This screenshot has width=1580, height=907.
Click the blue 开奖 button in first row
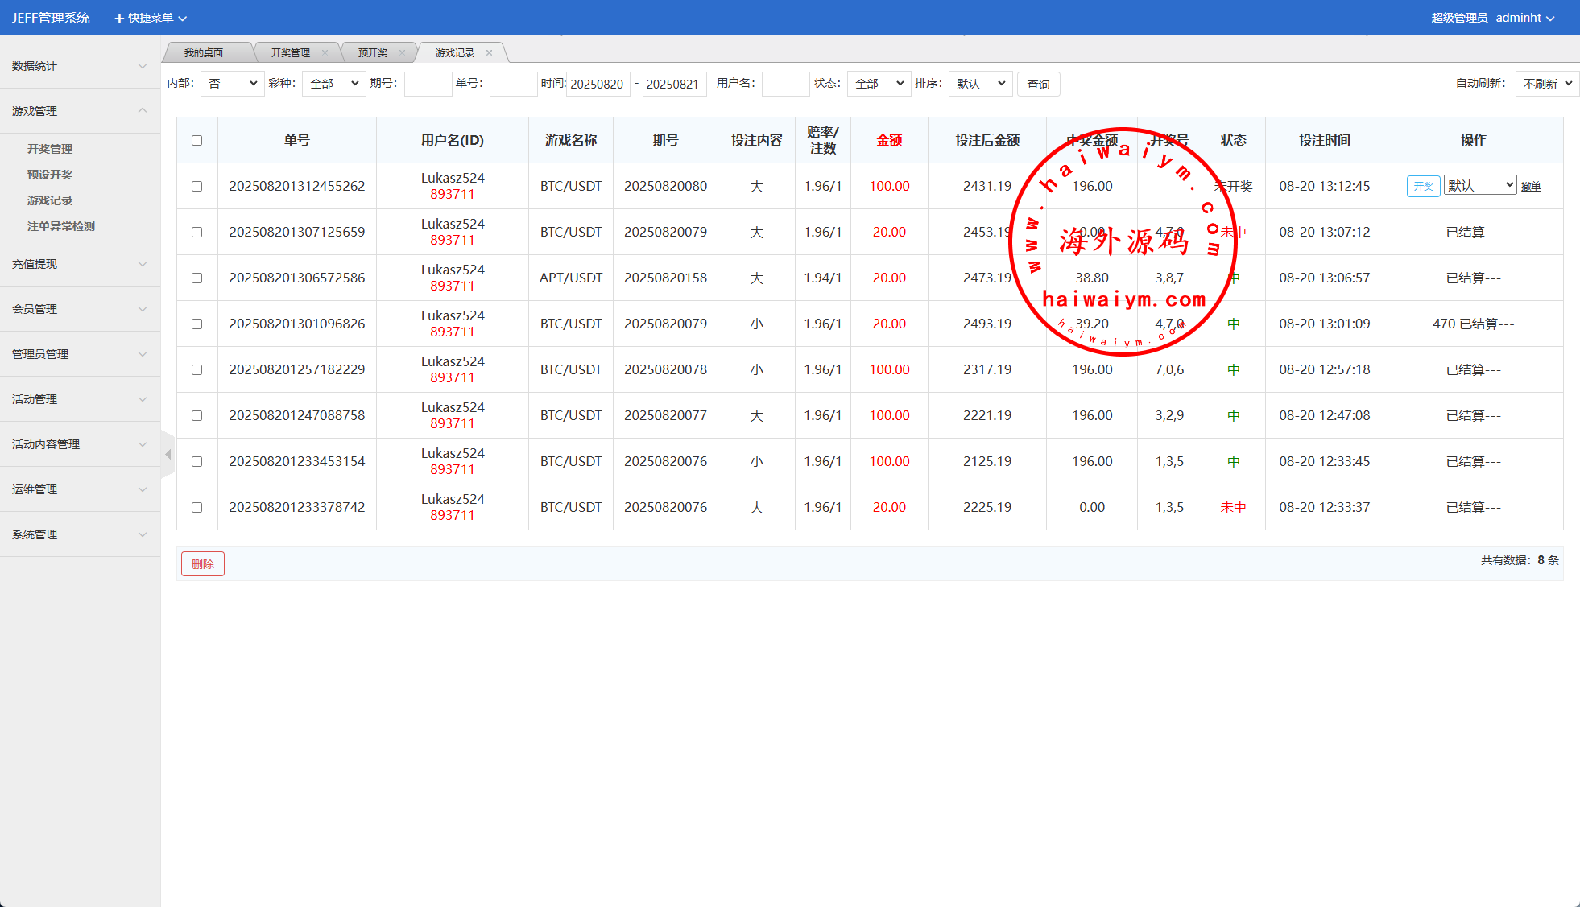[x=1423, y=187]
